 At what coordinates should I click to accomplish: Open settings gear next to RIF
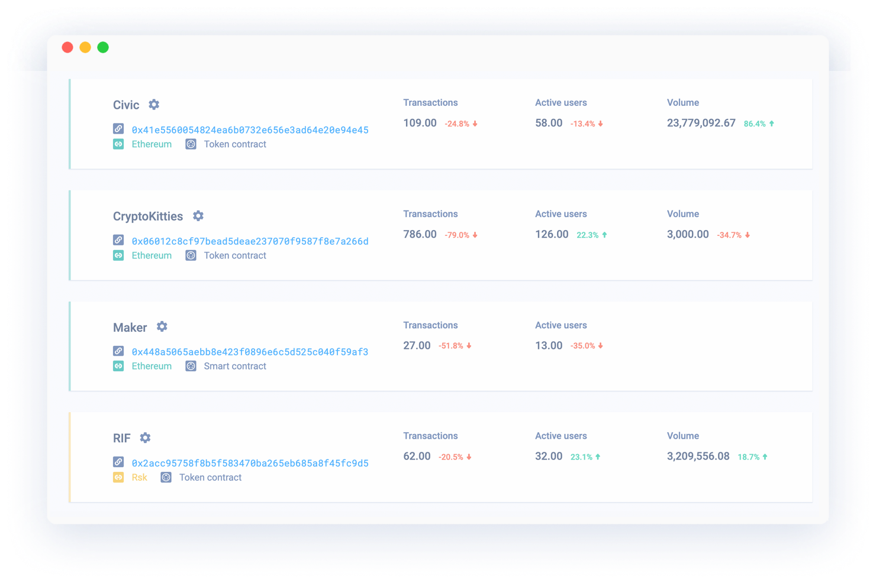tap(145, 438)
